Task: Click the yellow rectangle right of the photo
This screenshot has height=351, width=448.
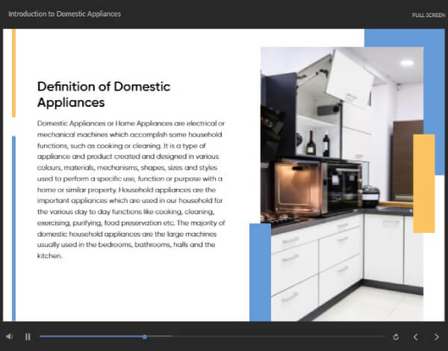Action: [423, 183]
